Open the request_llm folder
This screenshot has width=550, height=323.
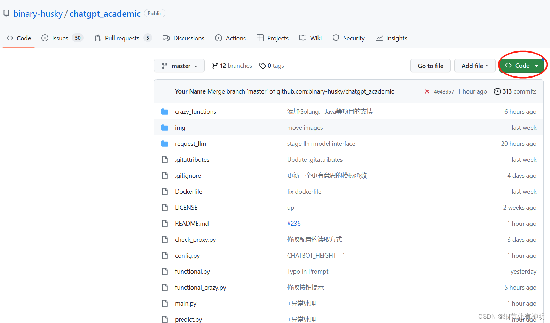point(191,144)
